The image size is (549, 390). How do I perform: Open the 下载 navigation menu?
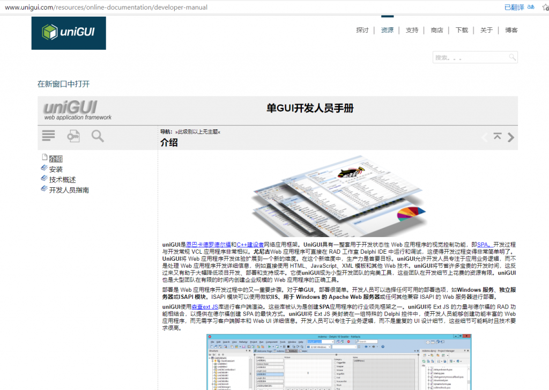(x=462, y=30)
